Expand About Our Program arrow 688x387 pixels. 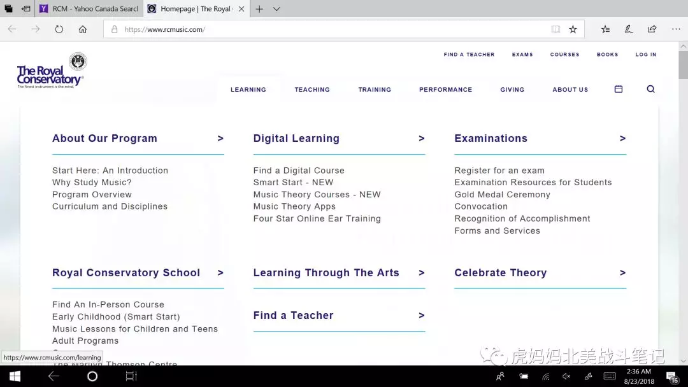pos(220,139)
